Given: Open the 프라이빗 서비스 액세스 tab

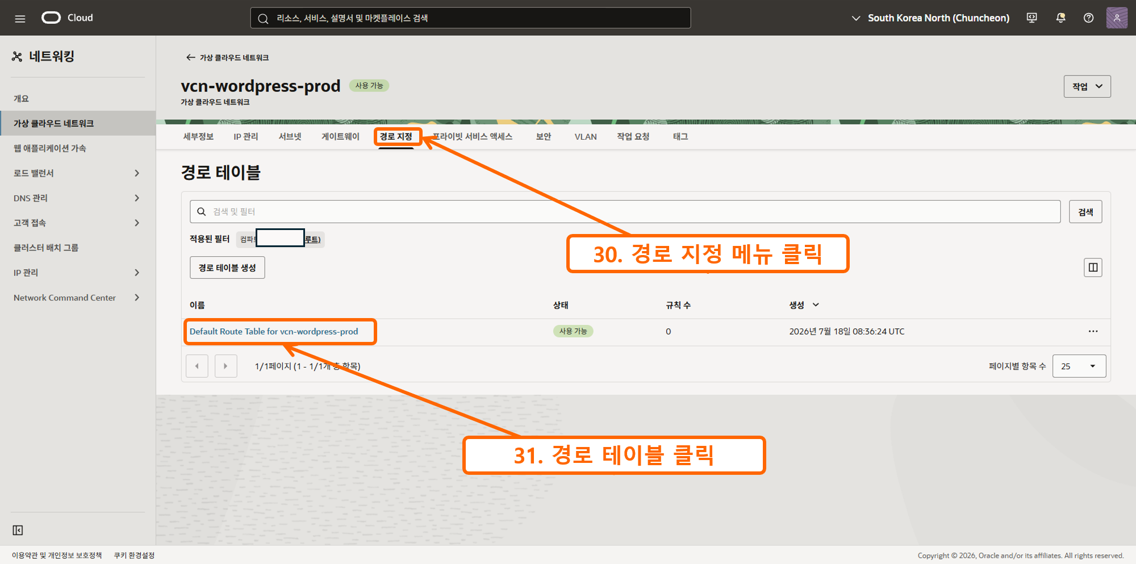Looking at the screenshot, I should pyautogui.click(x=473, y=137).
